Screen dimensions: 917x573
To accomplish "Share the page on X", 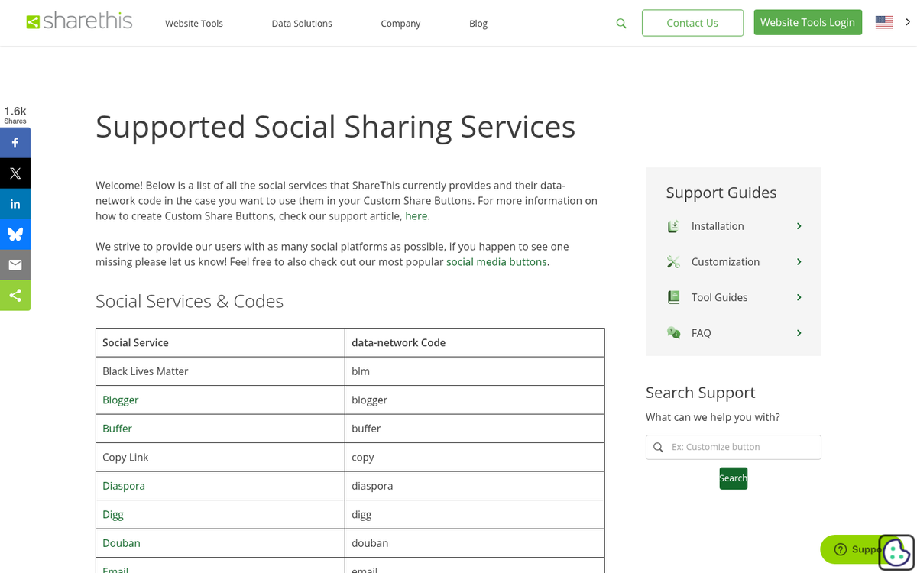I will click(x=15, y=173).
